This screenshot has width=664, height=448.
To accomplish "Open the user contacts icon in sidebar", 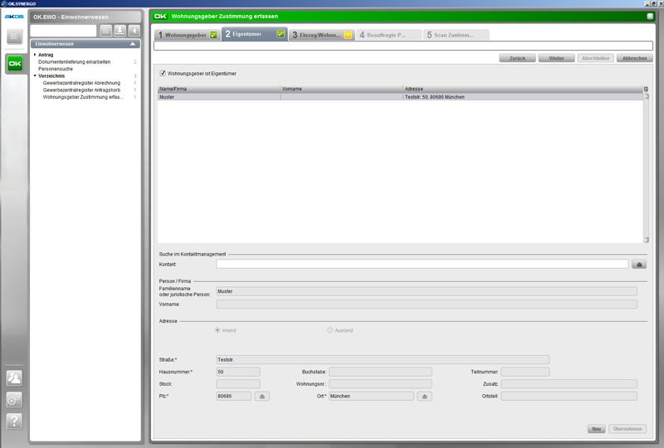I will pyautogui.click(x=14, y=377).
